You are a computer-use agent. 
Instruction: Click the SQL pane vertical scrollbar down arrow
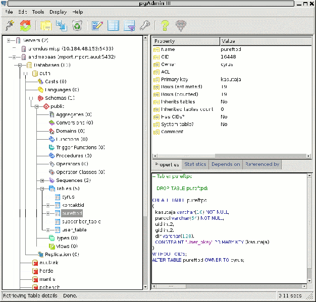point(309,281)
